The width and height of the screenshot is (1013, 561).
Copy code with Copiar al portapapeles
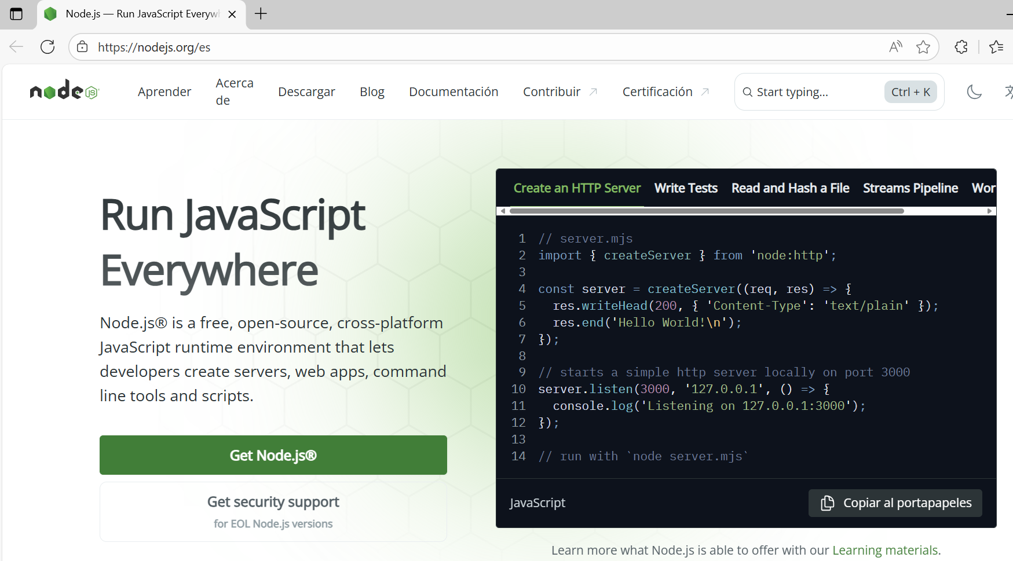click(x=895, y=503)
